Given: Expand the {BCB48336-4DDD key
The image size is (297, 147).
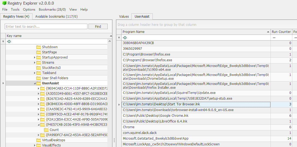Looking at the screenshot, I should pyautogui.click(x=39, y=104).
